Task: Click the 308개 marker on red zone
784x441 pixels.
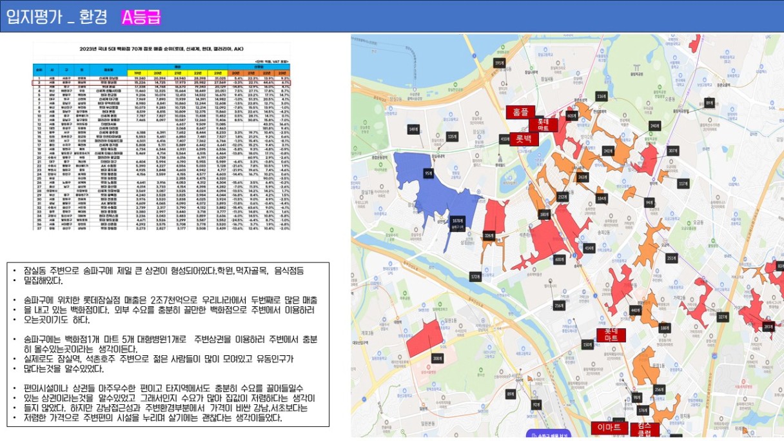Action: click(x=438, y=358)
